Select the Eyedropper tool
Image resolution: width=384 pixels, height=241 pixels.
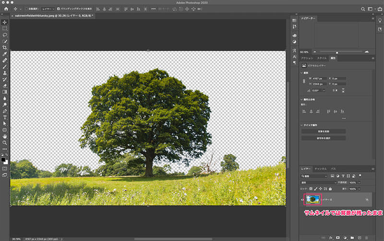click(x=5, y=54)
